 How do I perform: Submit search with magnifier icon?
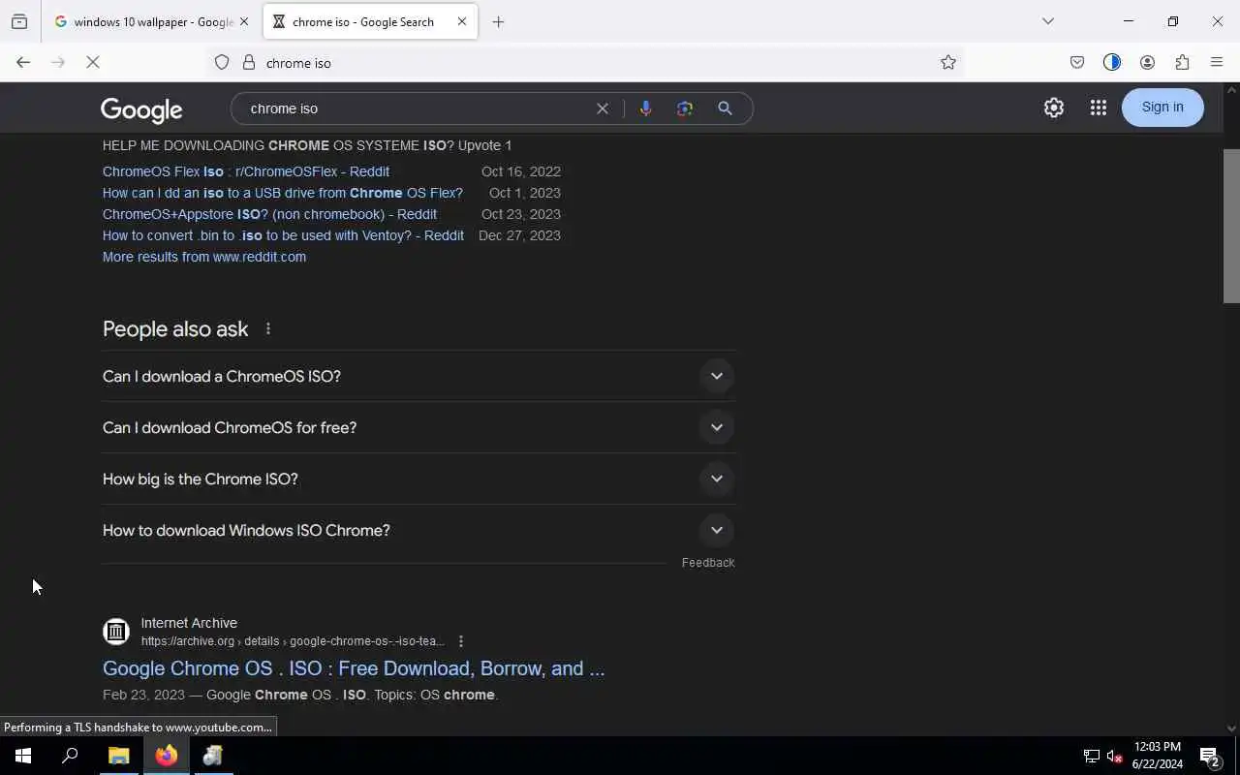725,108
